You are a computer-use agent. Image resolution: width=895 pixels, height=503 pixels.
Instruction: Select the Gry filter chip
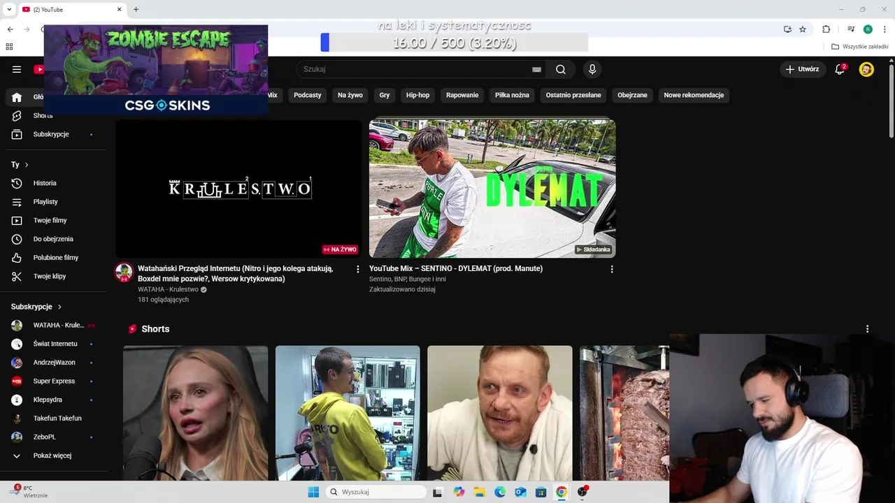[385, 95]
